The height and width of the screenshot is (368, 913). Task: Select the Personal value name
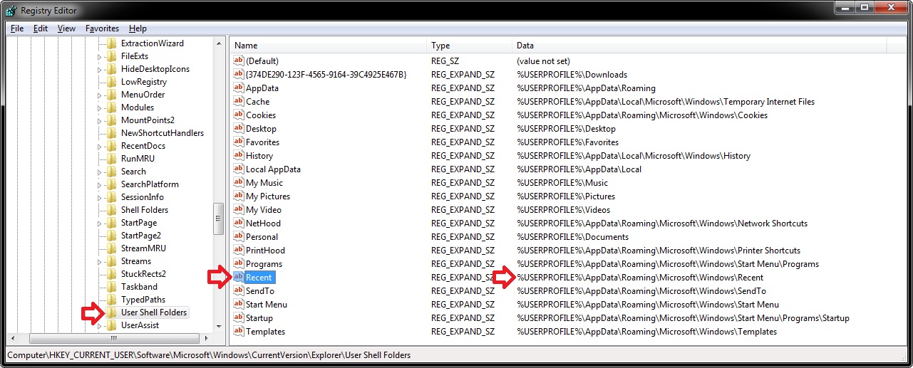262,237
